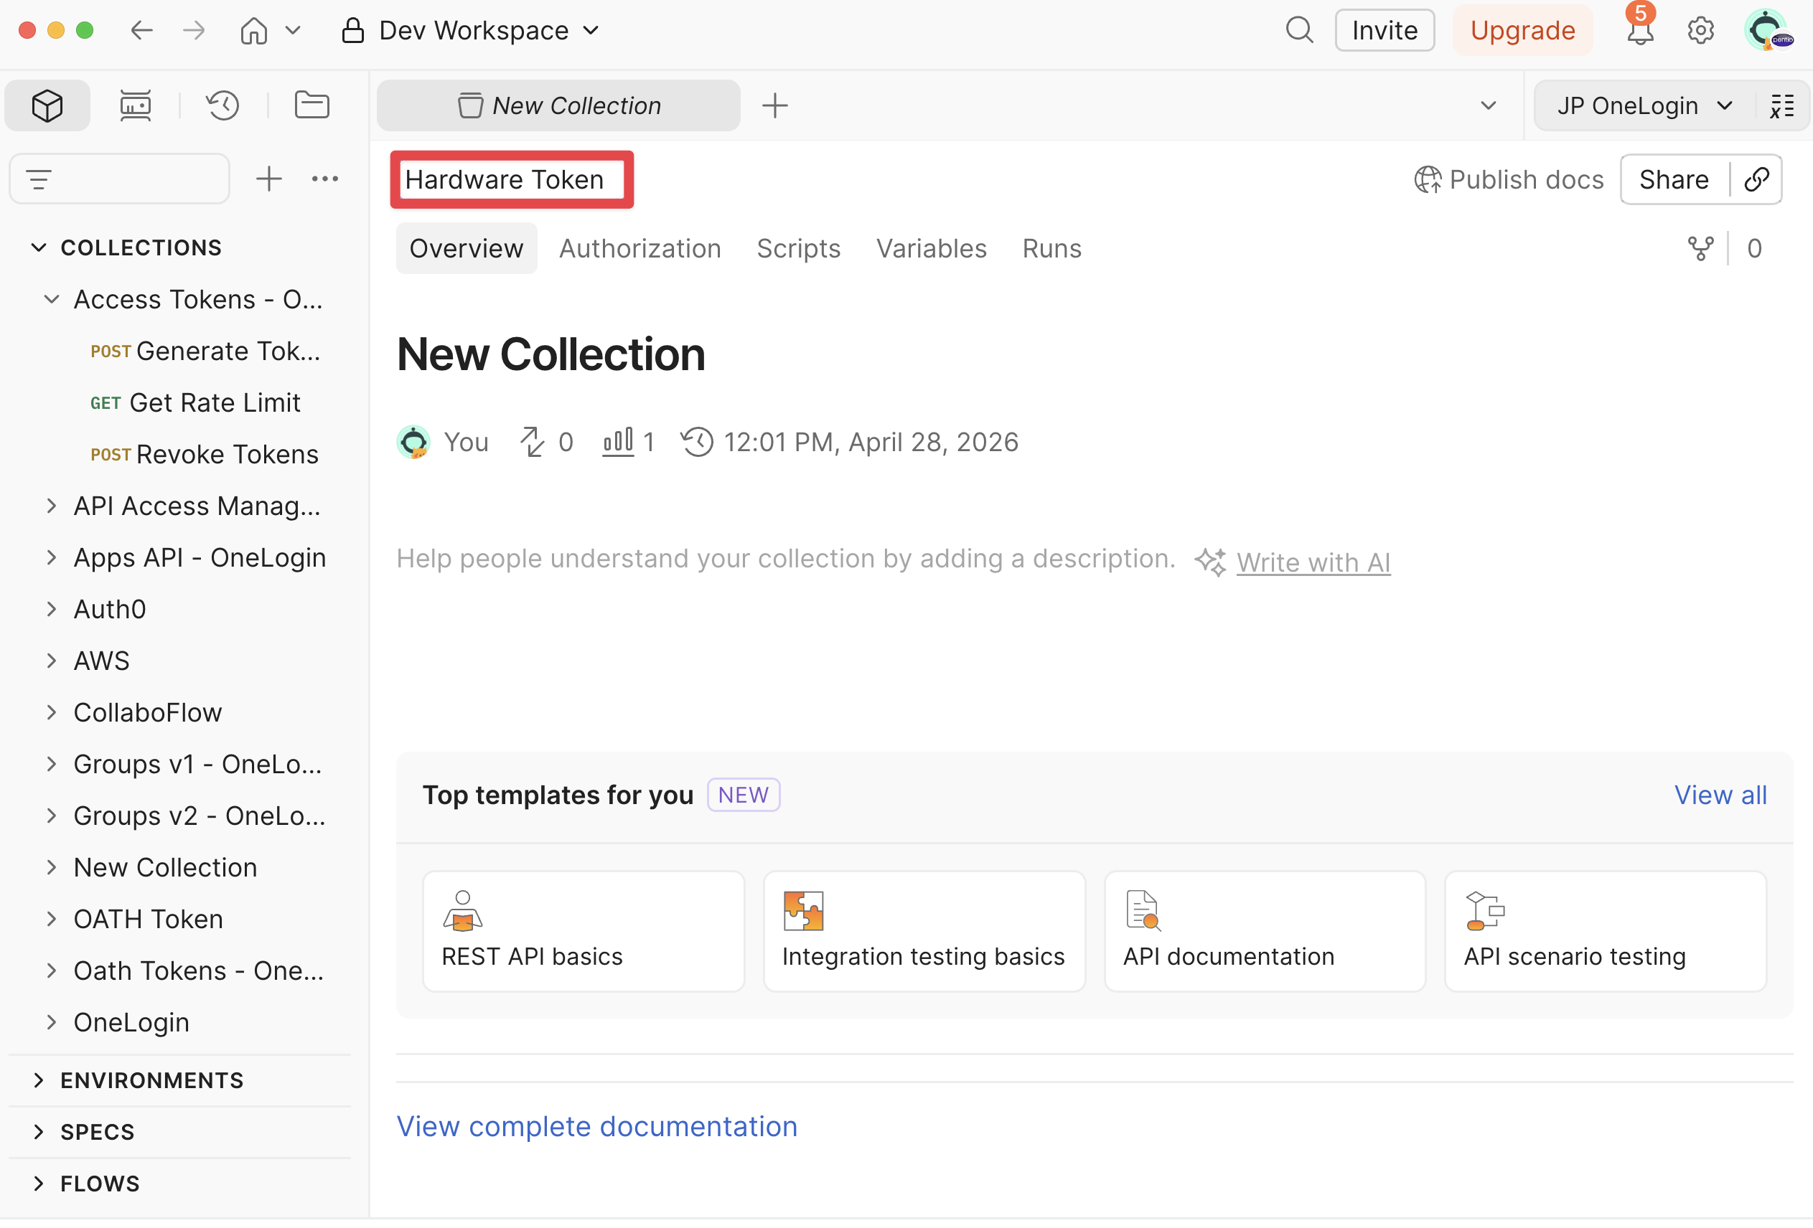Click Publish docs
Screen dimensions: 1813x1228
1509,179
